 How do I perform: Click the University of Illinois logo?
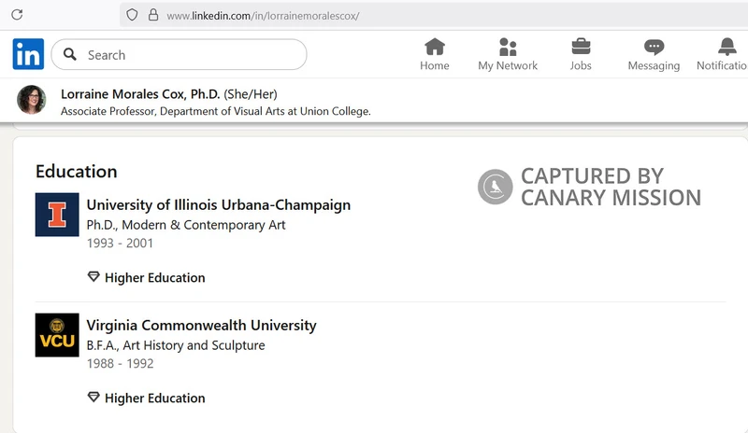(57, 215)
